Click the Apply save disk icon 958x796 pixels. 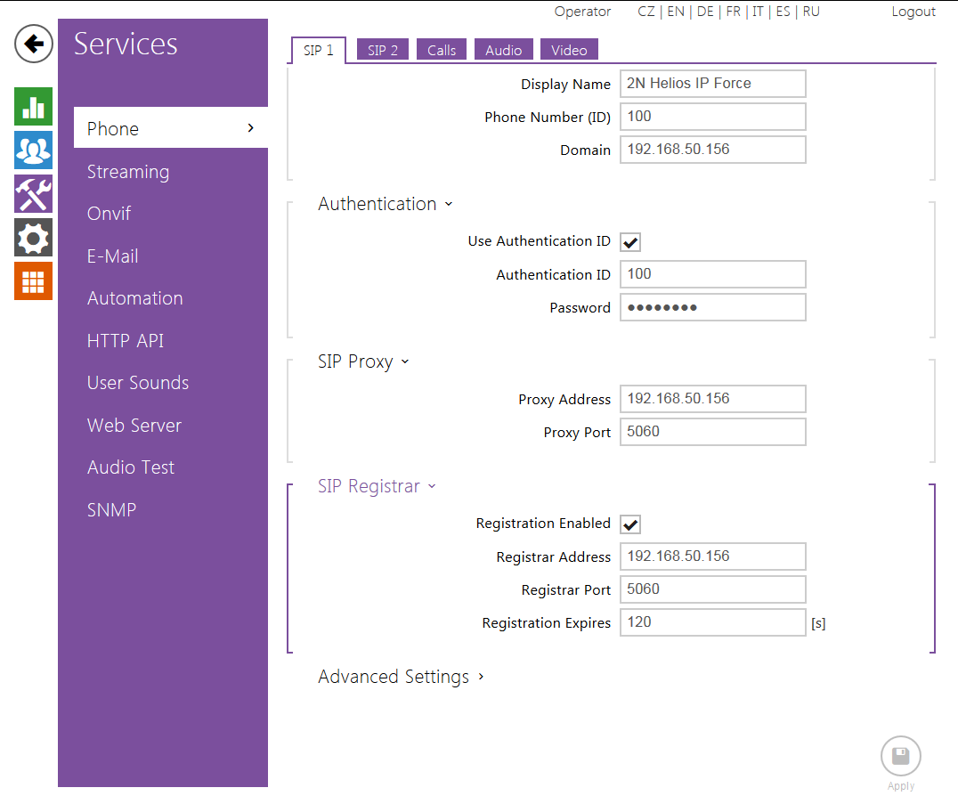coord(900,757)
